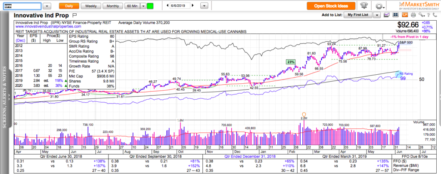Image resolution: width=441 pixels, height=174 pixels.
Task: Open the intraday interval dropdown arrow
Action: pyautogui.click(x=143, y=6)
